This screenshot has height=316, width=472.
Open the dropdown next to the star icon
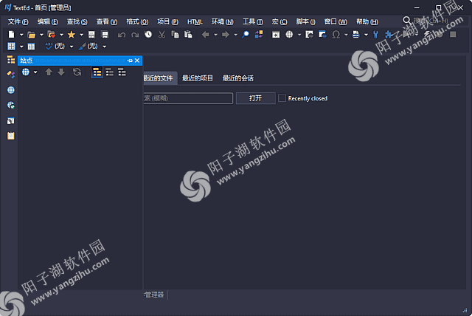pyautogui.click(x=81, y=35)
